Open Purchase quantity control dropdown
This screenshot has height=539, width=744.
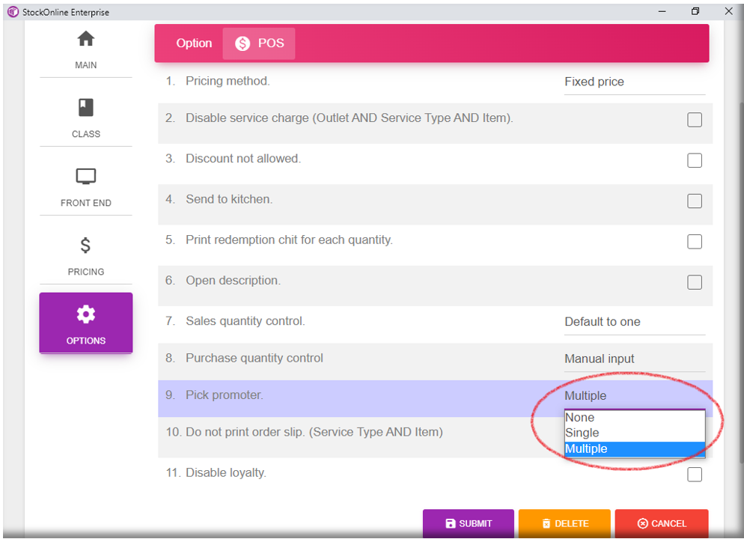(634, 359)
